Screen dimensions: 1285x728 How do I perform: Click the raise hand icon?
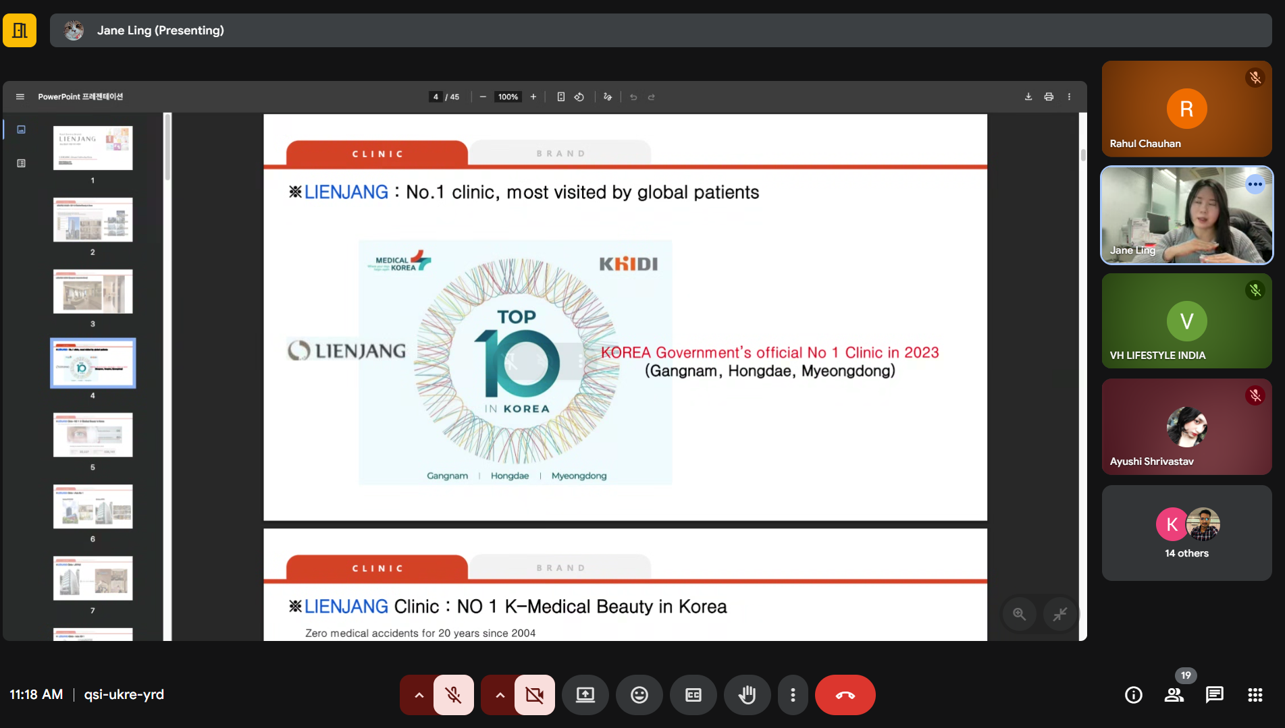pyautogui.click(x=747, y=694)
